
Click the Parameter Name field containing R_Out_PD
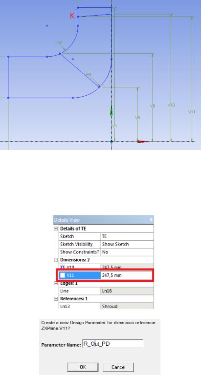point(112,343)
